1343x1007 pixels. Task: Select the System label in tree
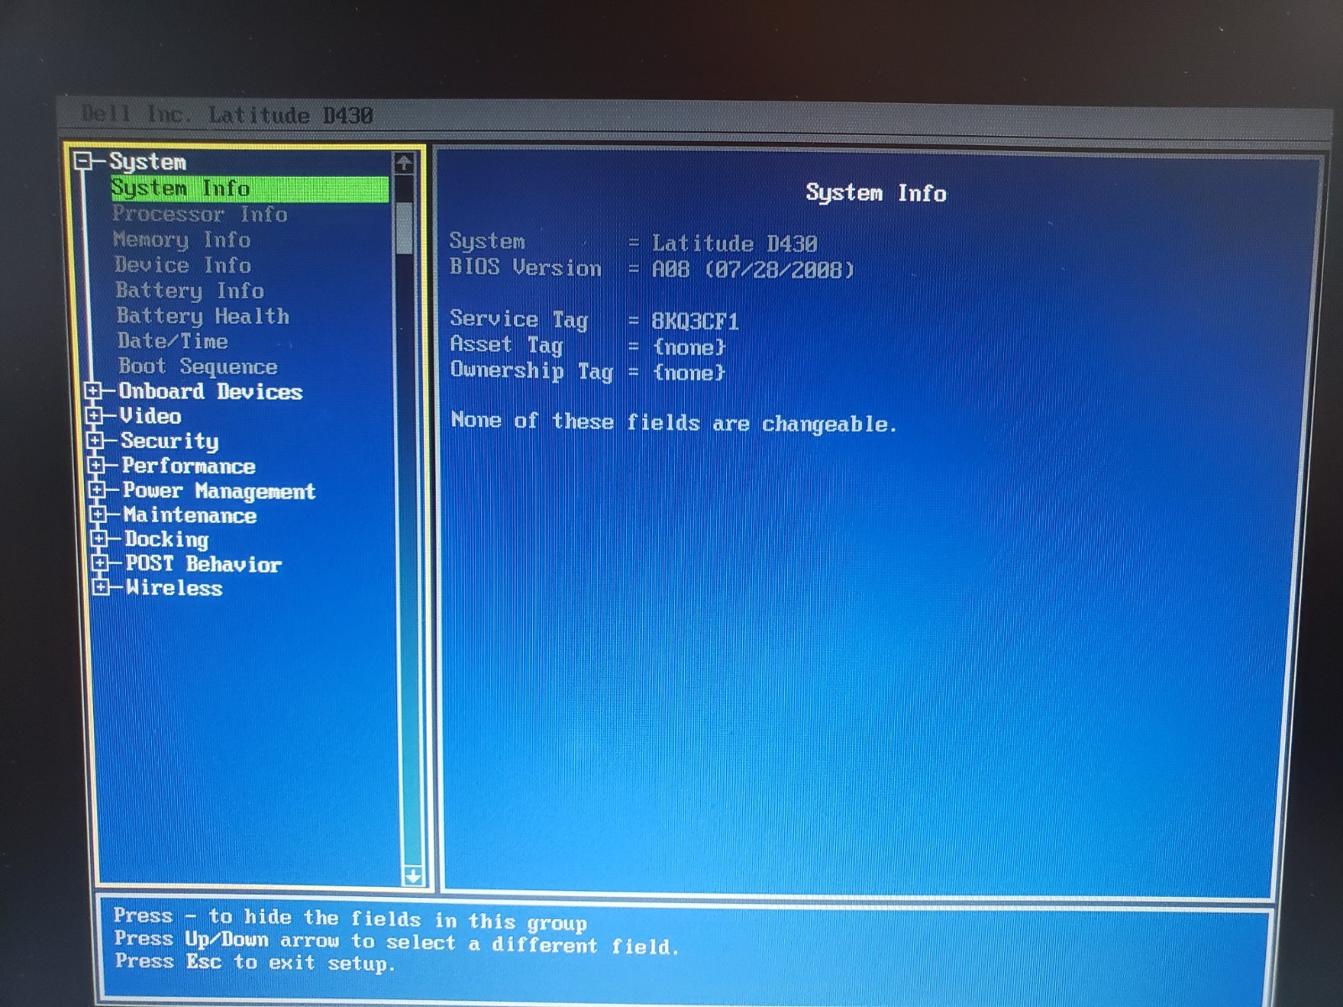point(148,162)
